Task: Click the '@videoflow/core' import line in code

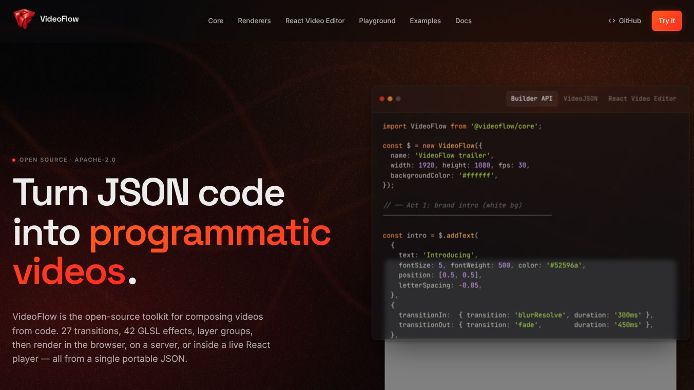Action: click(x=462, y=126)
